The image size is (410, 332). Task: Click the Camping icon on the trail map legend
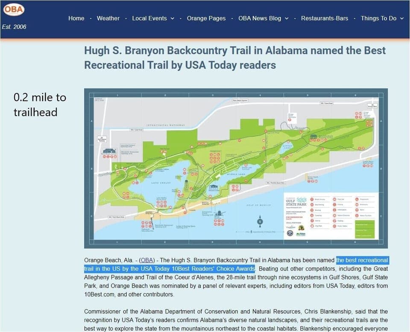tap(312, 215)
